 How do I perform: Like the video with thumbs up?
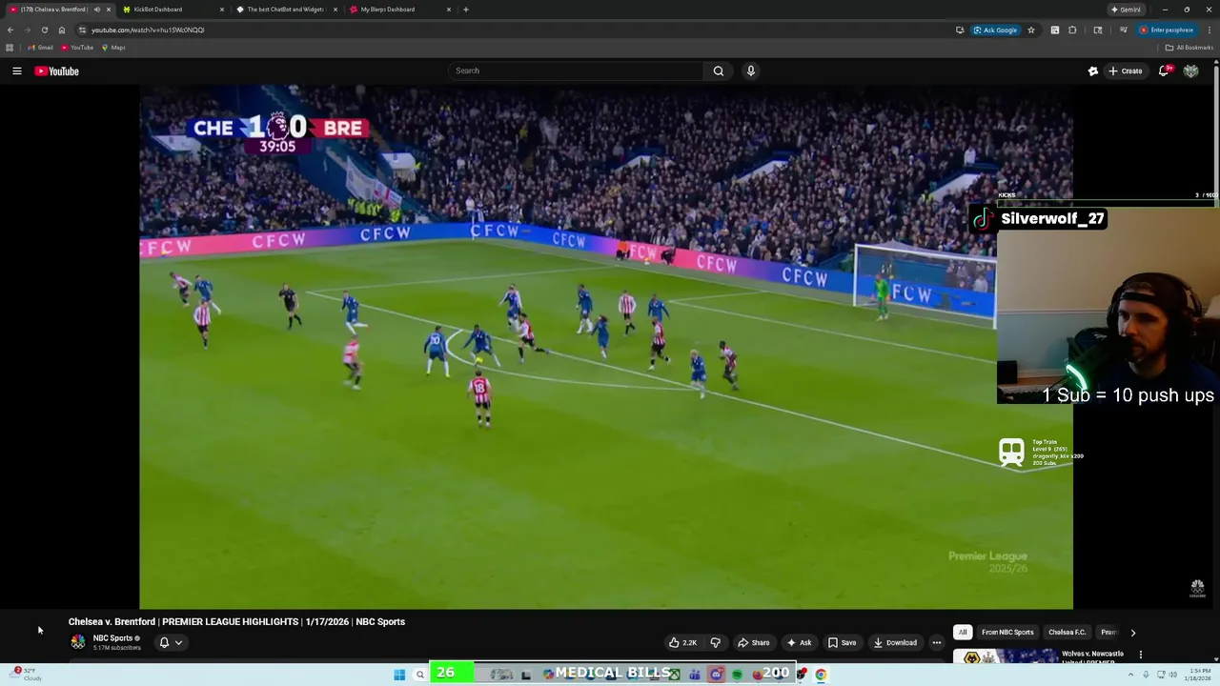tap(682, 642)
